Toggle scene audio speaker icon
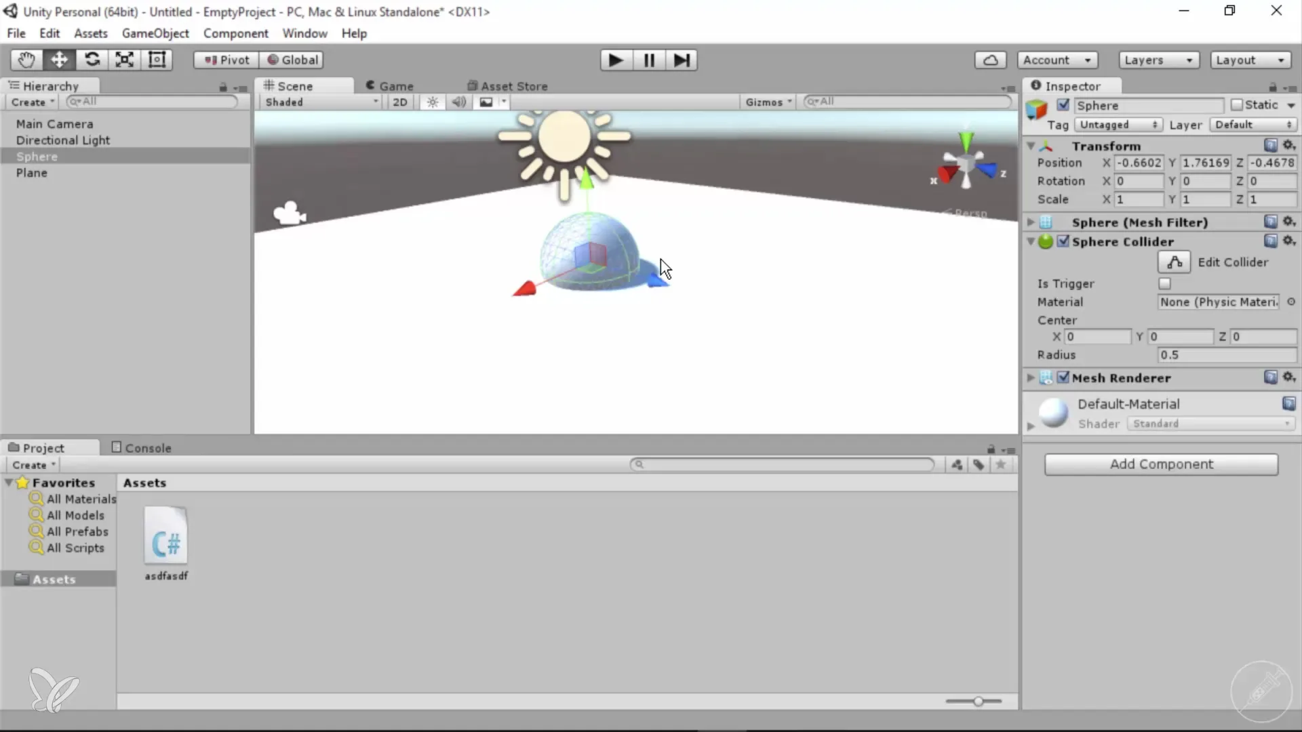Screen dimensions: 1302x732 tap(459, 102)
